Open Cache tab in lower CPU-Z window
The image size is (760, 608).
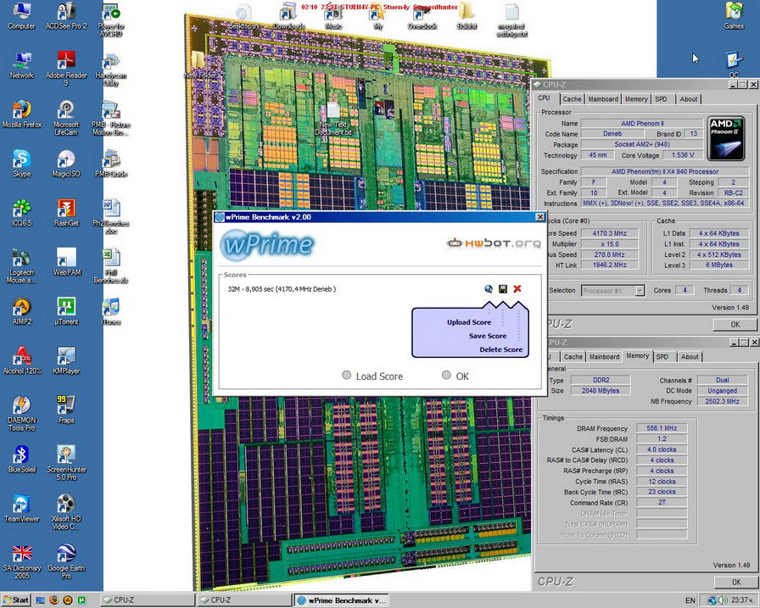click(x=573, y=356)
